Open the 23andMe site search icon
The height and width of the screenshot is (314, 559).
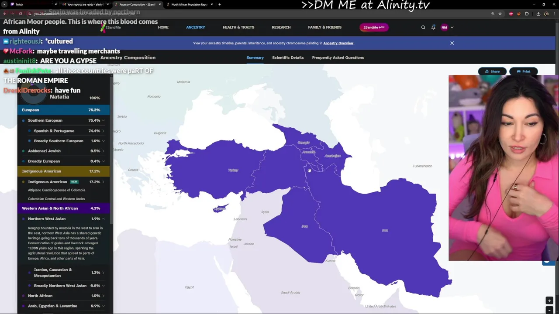tap(423, 27)
